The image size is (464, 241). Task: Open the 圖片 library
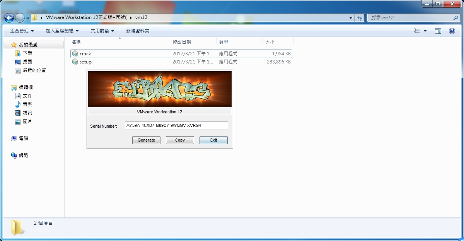coord(27,121)
